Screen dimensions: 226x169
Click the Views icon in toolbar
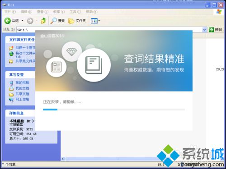pos(94,21)
